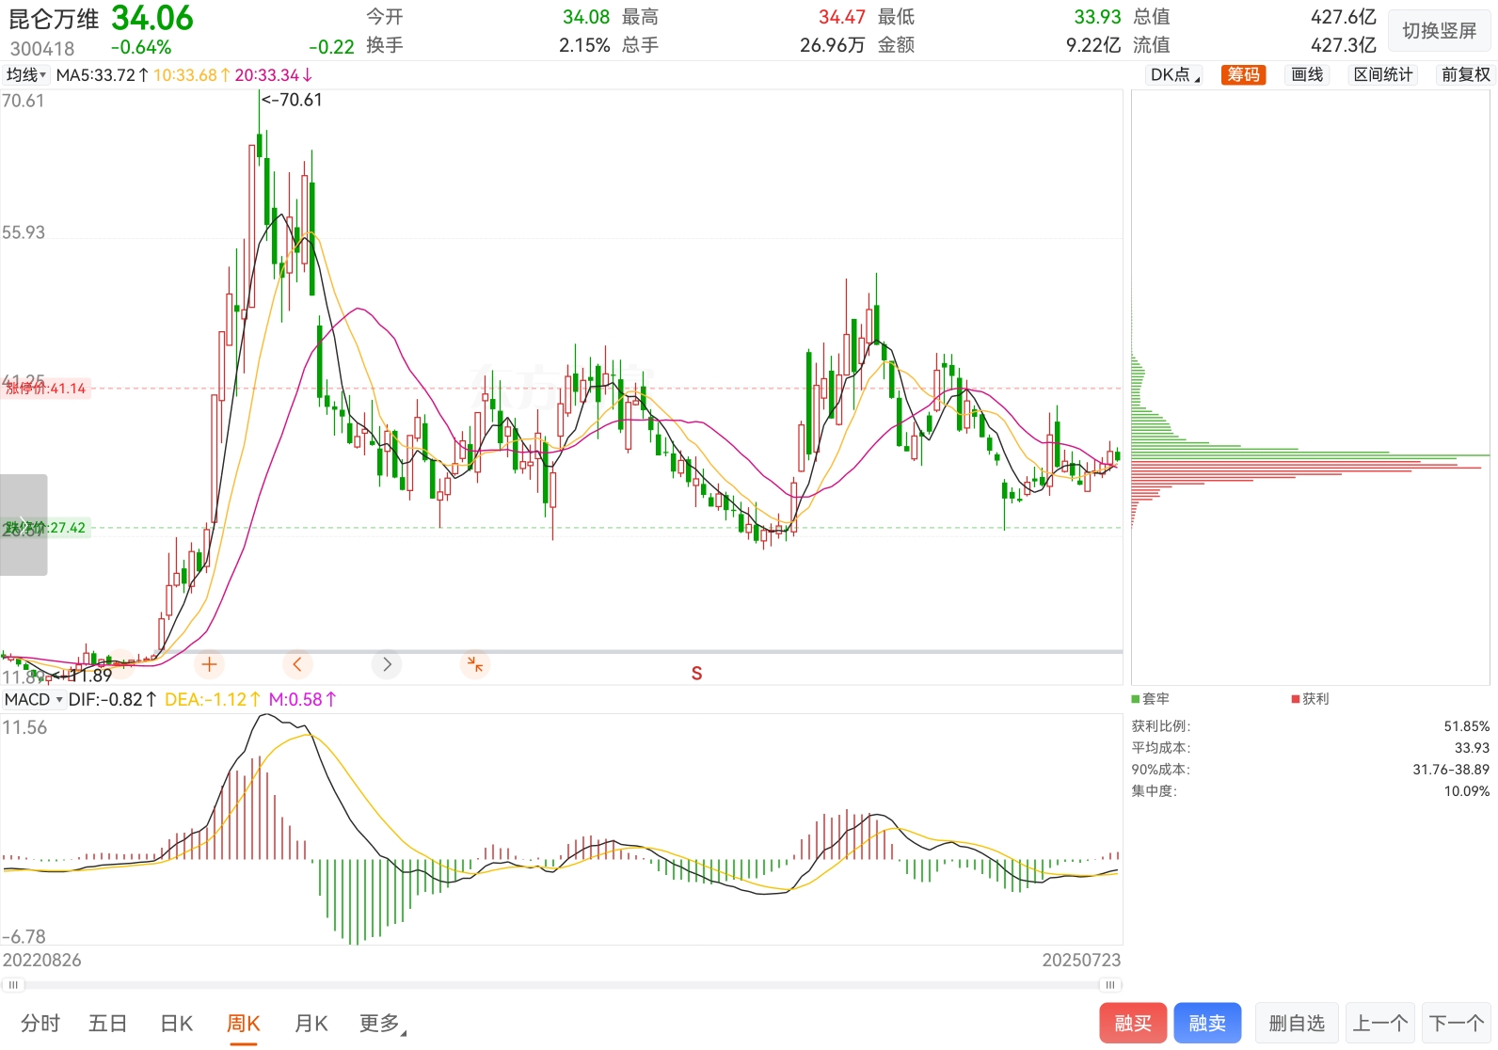Click the blue 融卖 button
Screen dimensions: 1498x1050
pos(1207,1023)
